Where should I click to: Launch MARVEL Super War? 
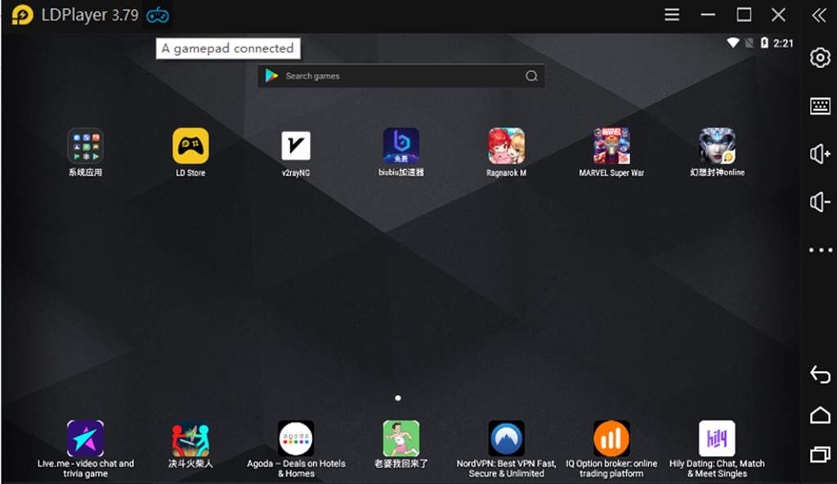pos(611,146)
